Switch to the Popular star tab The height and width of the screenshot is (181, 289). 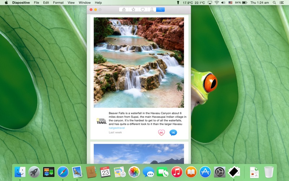133,10
